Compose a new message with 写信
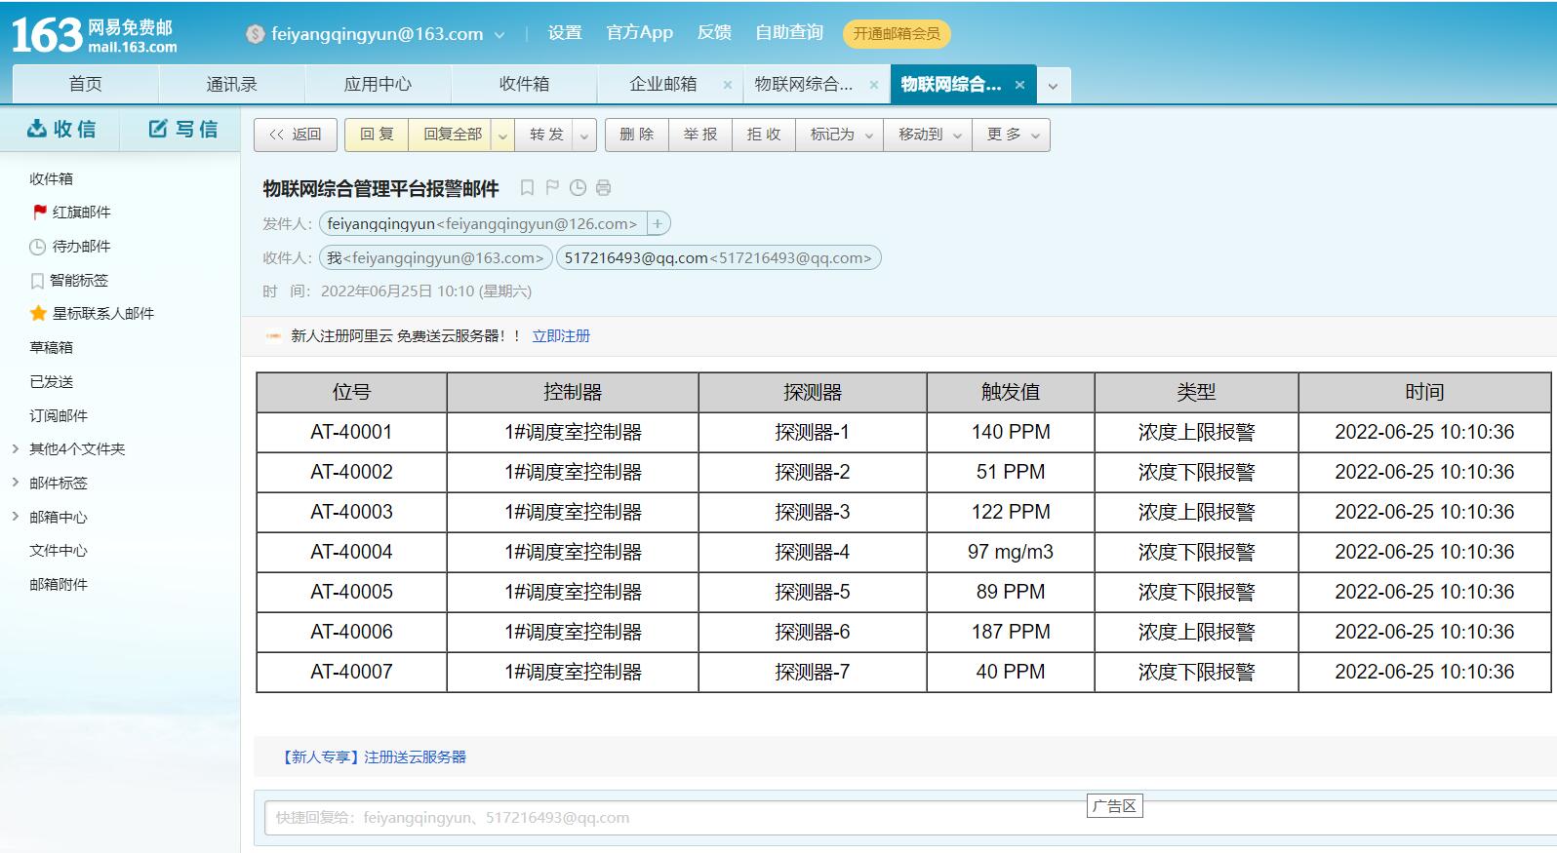 [x=182, y=129]
